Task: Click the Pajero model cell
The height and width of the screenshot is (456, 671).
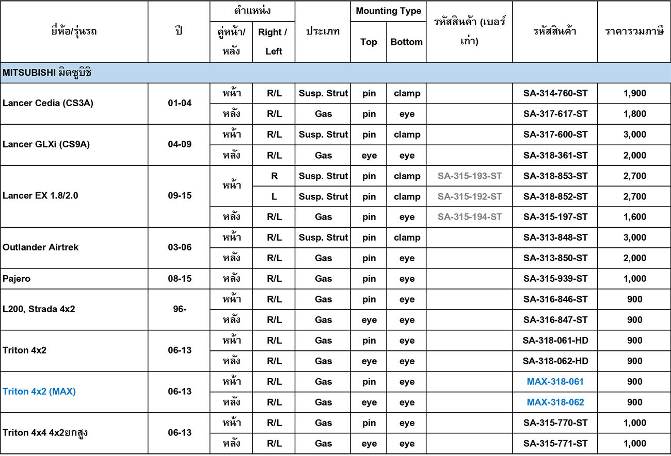Action: pos(74,279)
